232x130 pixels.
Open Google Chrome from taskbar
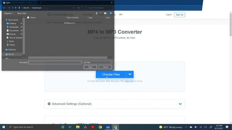click(100, 127)
